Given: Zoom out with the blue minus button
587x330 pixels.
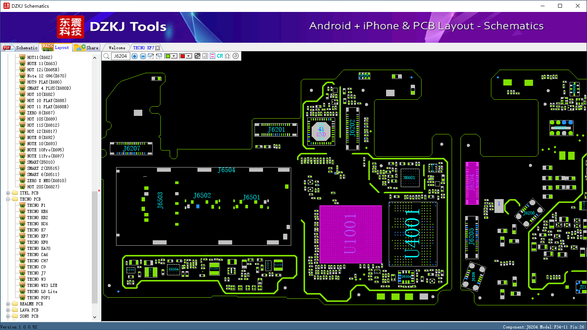Looking at the screenshot, I should 143,56.
